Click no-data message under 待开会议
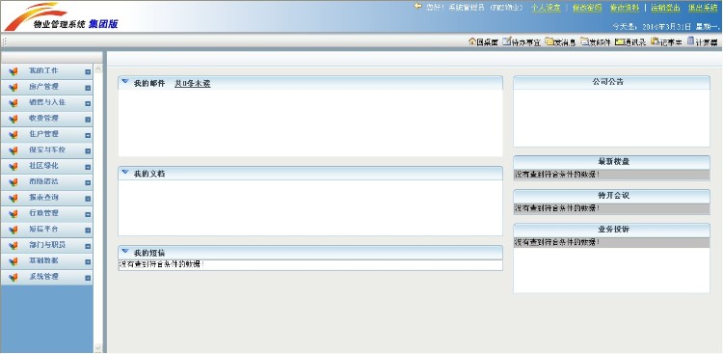 (x=557, y=208)
